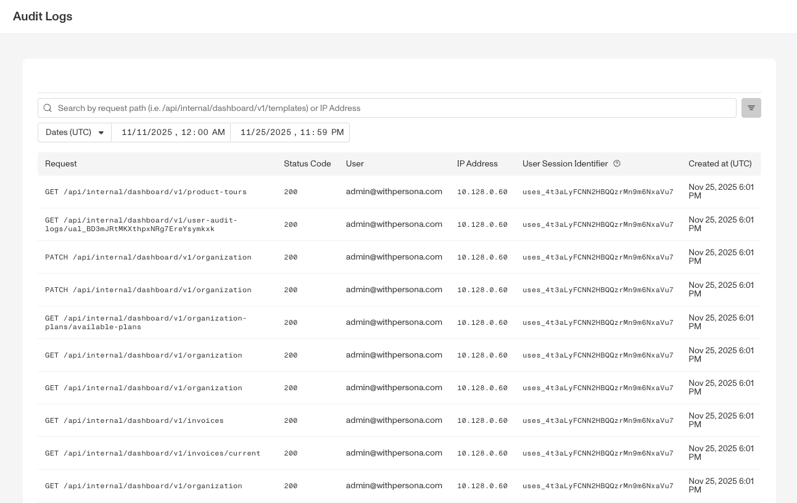
Task: Click admin@withpersona.com in the invoices row
Action: (x=394, y=420)
